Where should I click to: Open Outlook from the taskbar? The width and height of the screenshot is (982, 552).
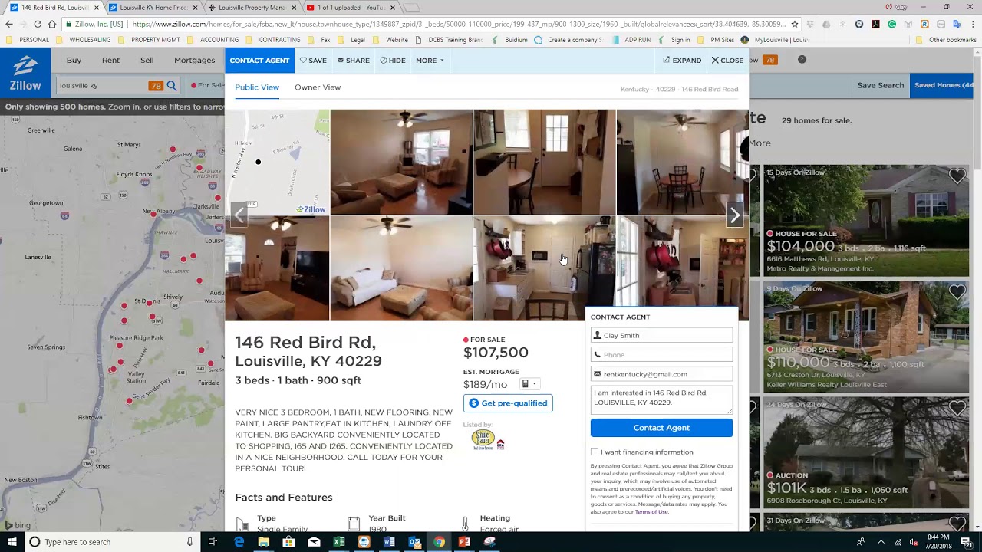pos(414,542)
